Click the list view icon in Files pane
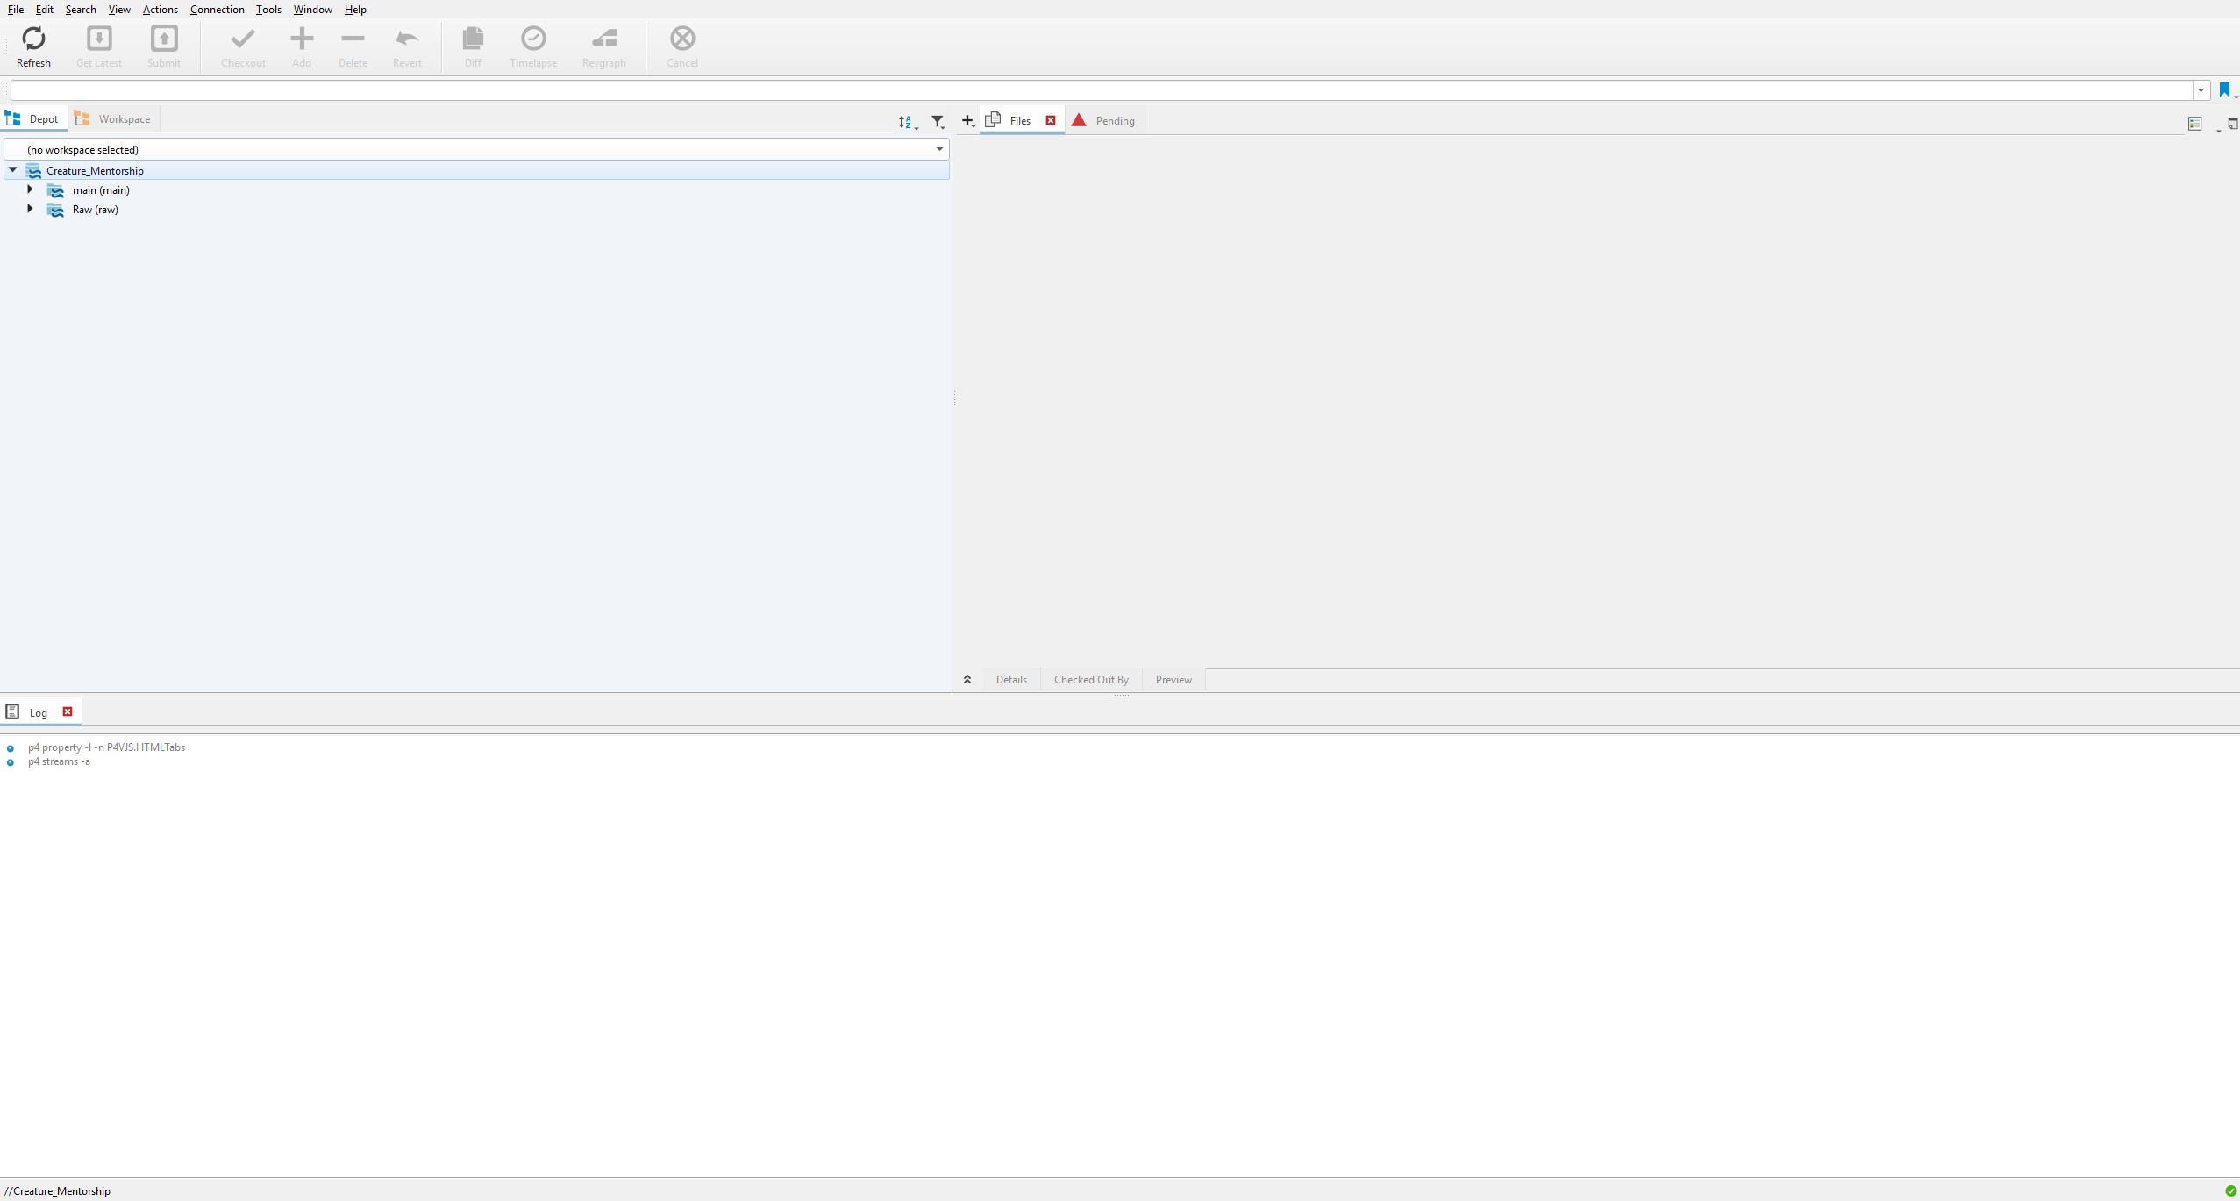 2194,124
